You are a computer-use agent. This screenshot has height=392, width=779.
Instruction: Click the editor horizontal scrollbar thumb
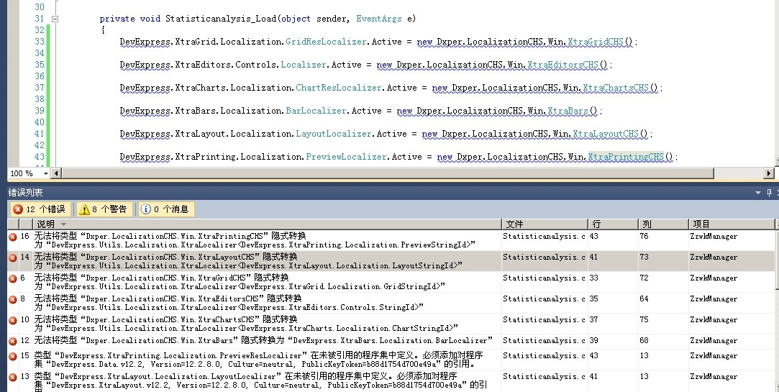click(388, 173)
